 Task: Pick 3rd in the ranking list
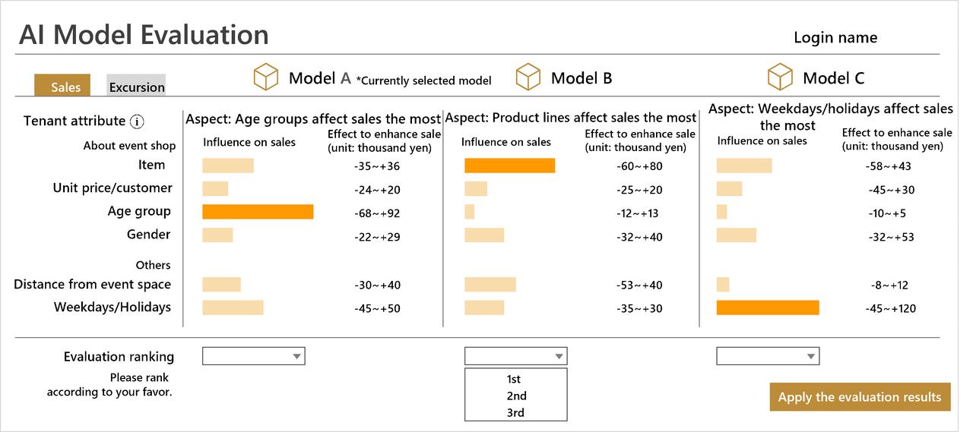point(515,412)
